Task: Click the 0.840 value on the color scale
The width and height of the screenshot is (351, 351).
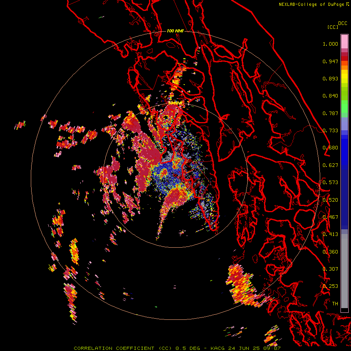Action: 330,96
